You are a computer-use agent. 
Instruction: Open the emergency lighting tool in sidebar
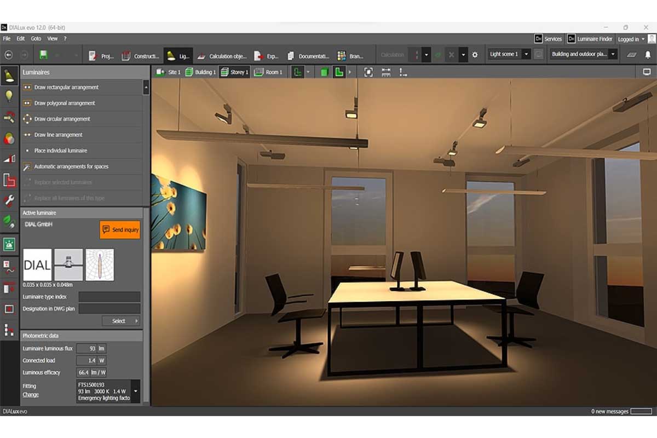9,244
